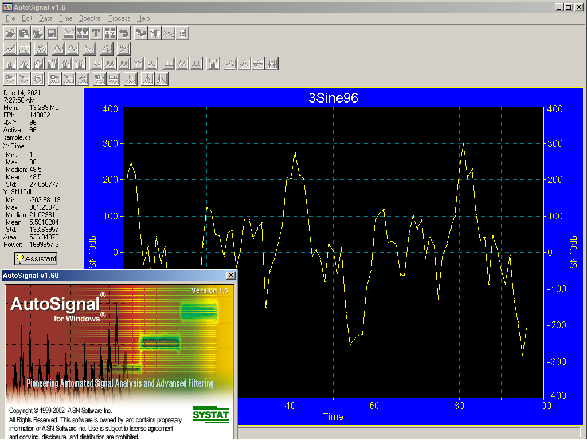Click the squiggly wave line icon

click(x=169, y=33)
